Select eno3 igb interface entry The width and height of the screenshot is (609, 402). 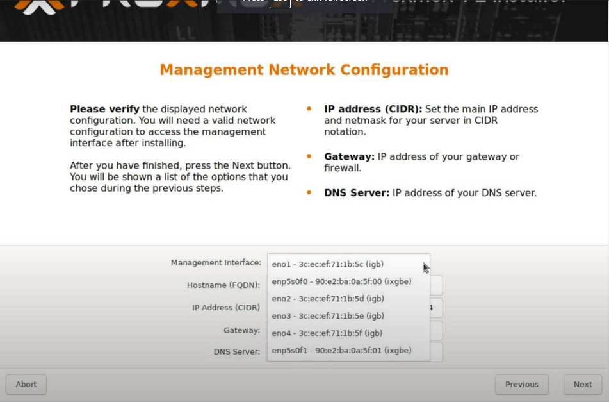(327, 315)
